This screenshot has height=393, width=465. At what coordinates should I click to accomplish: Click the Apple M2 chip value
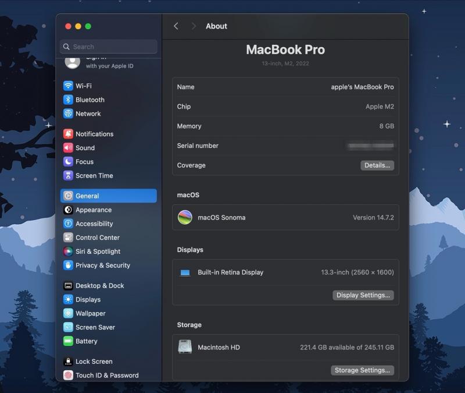380,107
